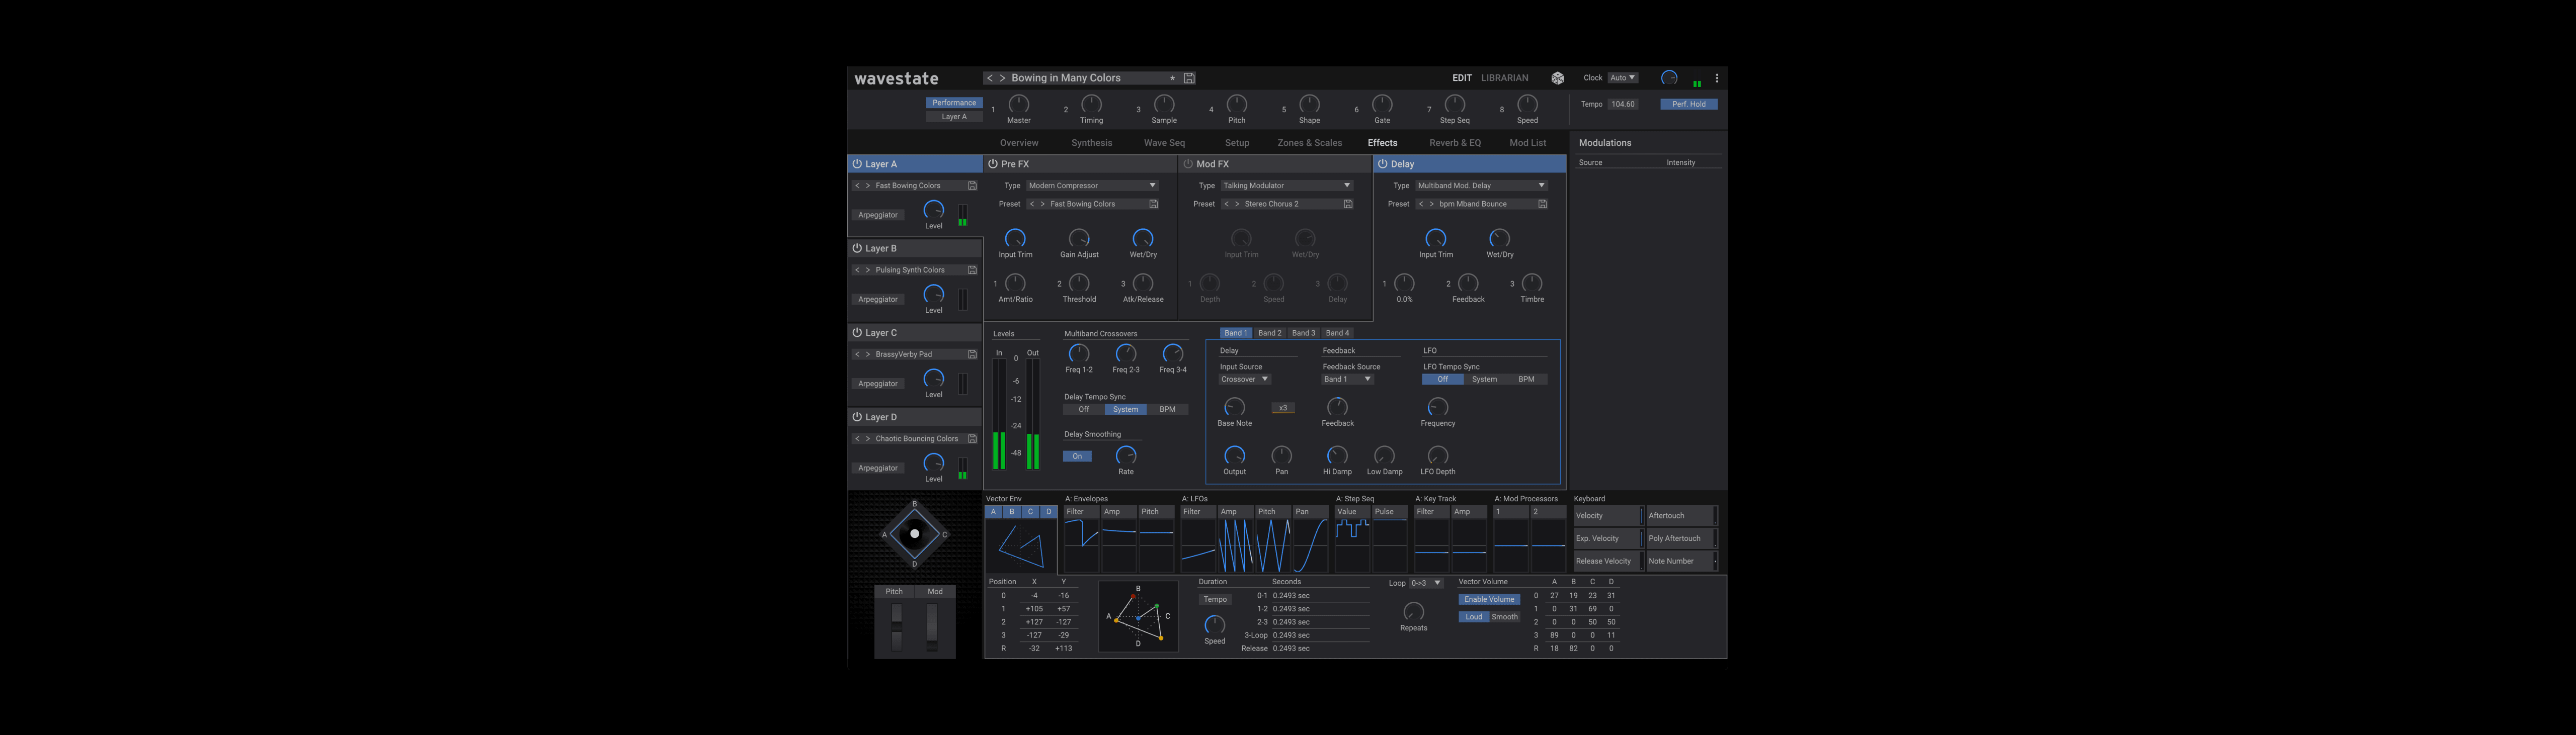The image size is (2576, 735).
Task: Click Layer A Arpeggiator button
Action: pyautogui.click(x=878, y=215)
